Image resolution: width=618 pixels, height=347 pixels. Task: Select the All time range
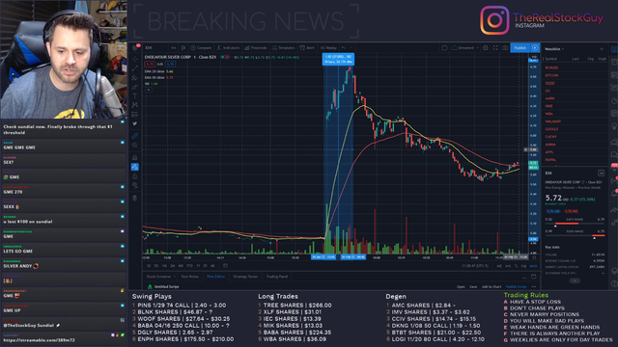(x=212, y=266)
